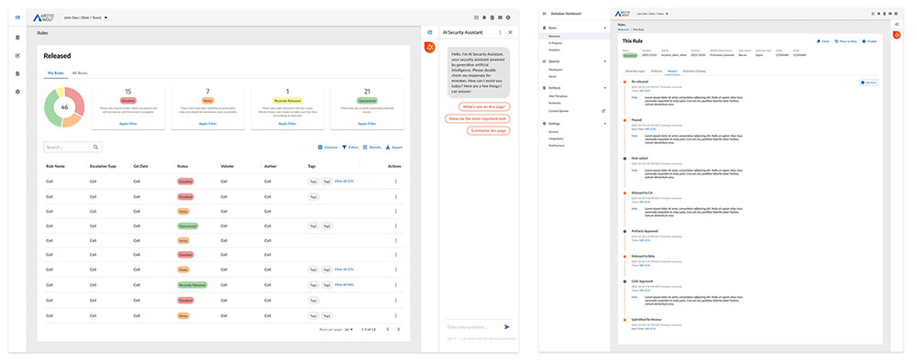Viewport: 917px width, 364px height.
Task: Select Analytics under Rules in the sidebar
Action: tap(555, 50)
